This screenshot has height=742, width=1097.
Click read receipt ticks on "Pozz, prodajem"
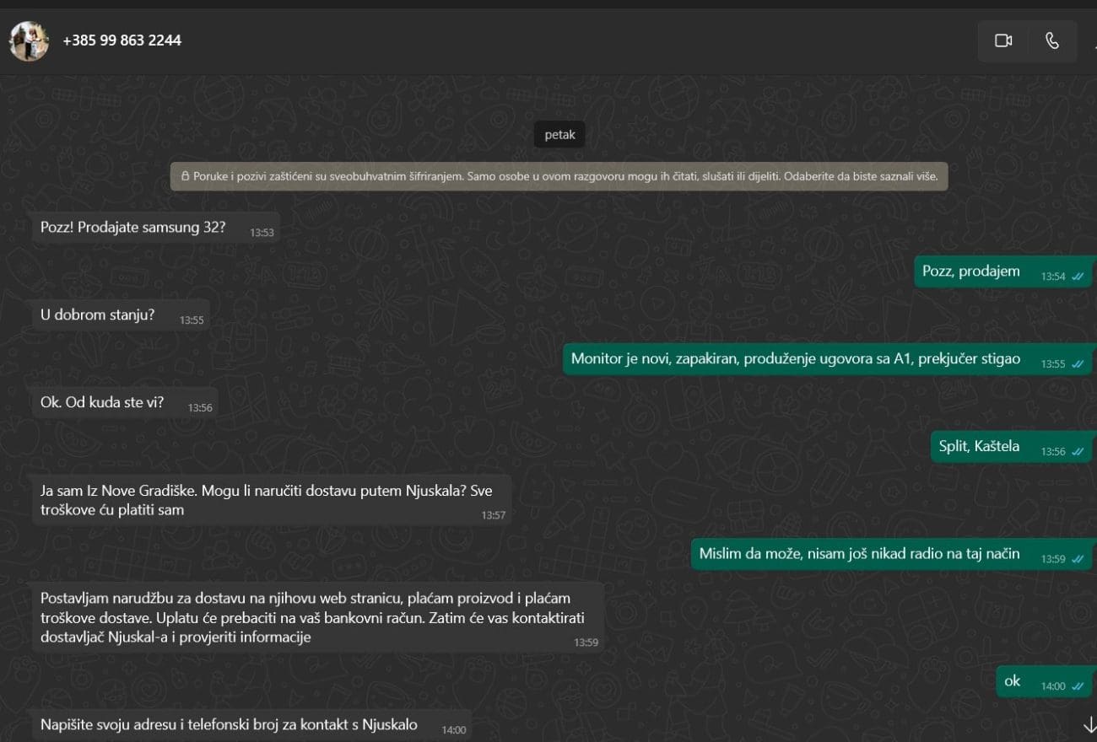1077,277
